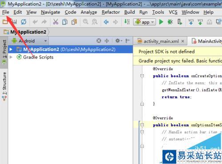222x164 pixels.
Task: Open the VCS menu
Action: (173, 12)
